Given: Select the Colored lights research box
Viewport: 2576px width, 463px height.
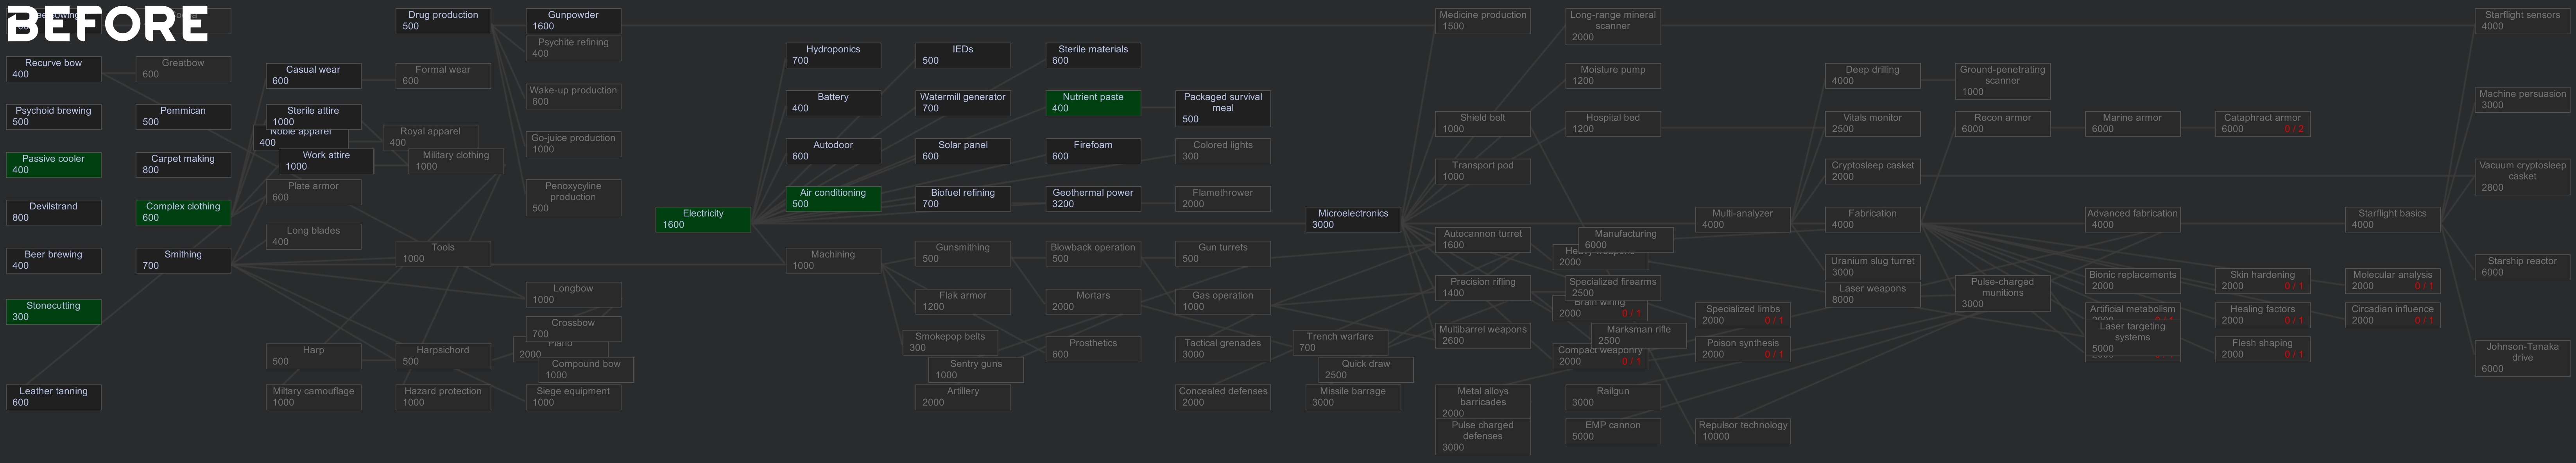Looking at the screenshot, I should 1223,151.
